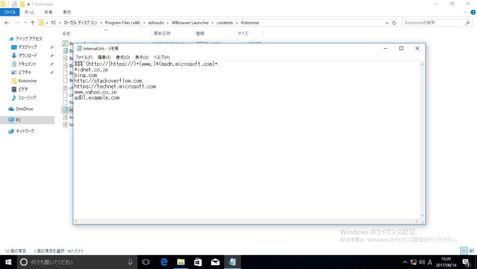Open Quick Access toolbar customize dropdown
Image resolution: width=477 pixels, height=269 pixels.
pyautogui.click(x=28, y=4)
